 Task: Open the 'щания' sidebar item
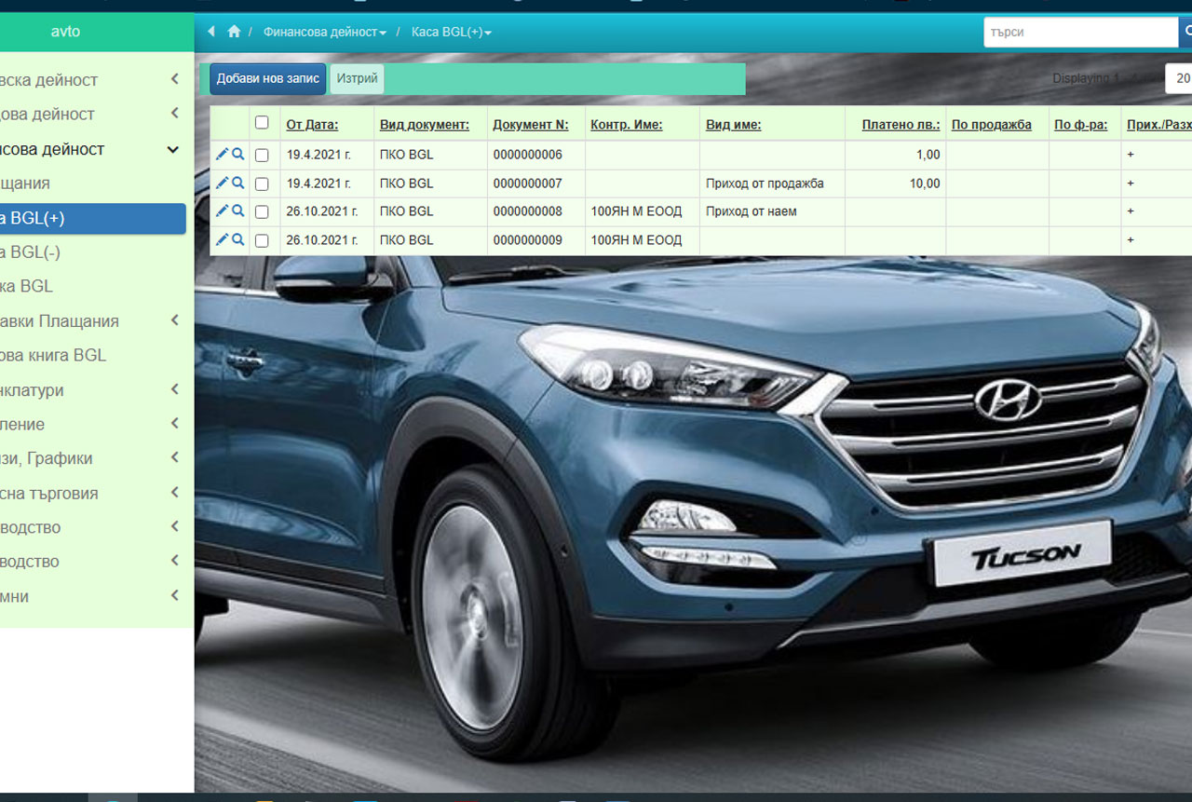(x=93, y=184)
